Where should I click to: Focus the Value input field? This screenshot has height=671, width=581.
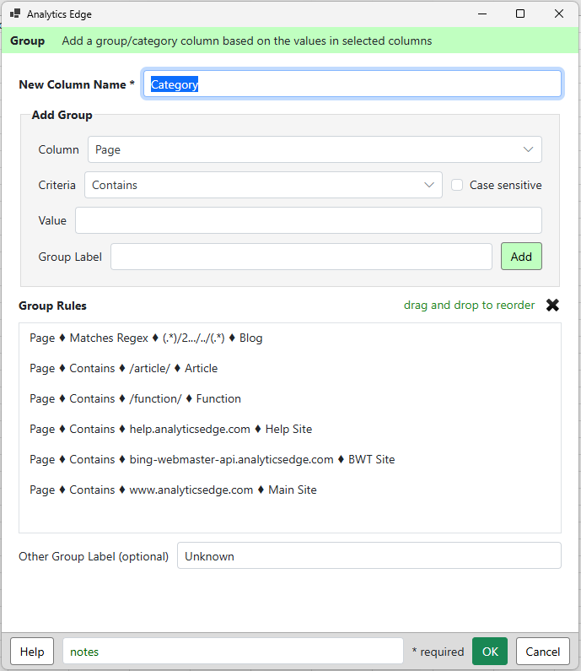pos(309,220)
